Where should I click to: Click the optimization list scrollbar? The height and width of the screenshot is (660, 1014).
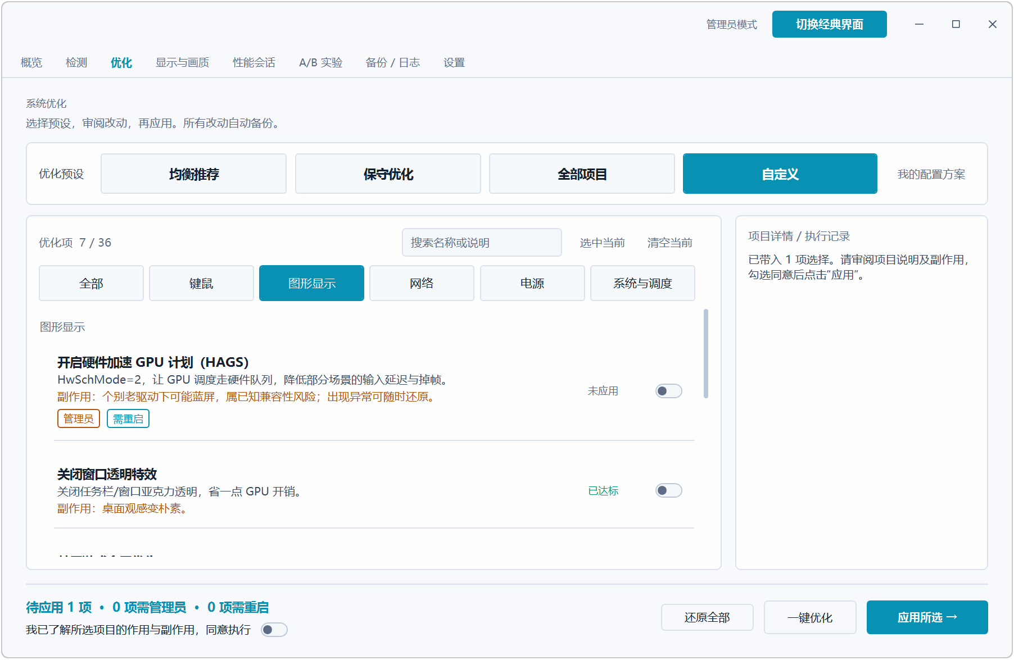tap(706, 353)
